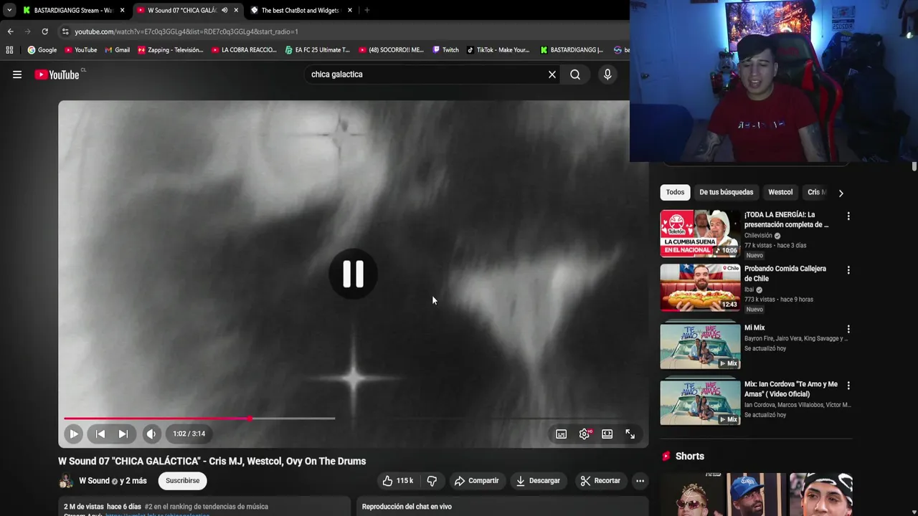918x516 pixels.
Task: Click the large pause overlay on video
Action: (x=353, y=274)
